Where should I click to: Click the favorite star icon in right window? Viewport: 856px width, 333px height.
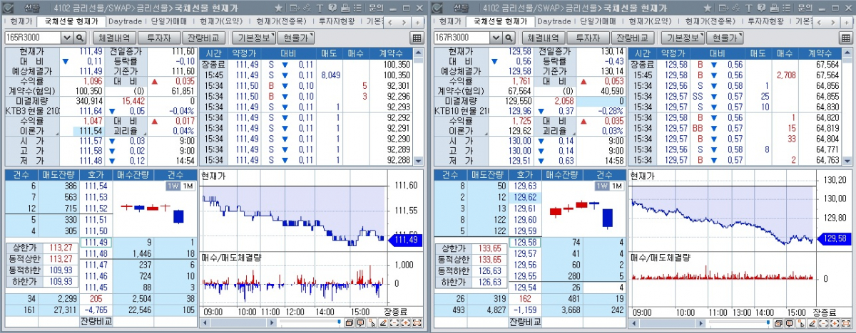pos(707,8)
